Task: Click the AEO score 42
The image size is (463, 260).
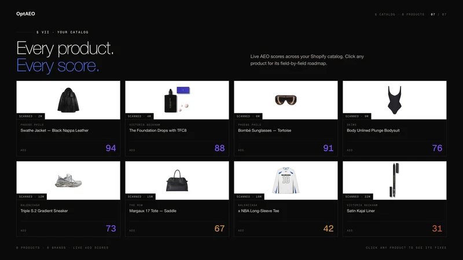Action: tap(328, 228)
